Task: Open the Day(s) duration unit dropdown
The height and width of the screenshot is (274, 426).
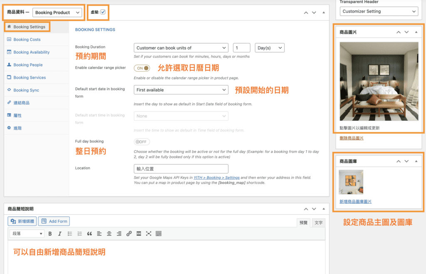Action: coord(269,48)
